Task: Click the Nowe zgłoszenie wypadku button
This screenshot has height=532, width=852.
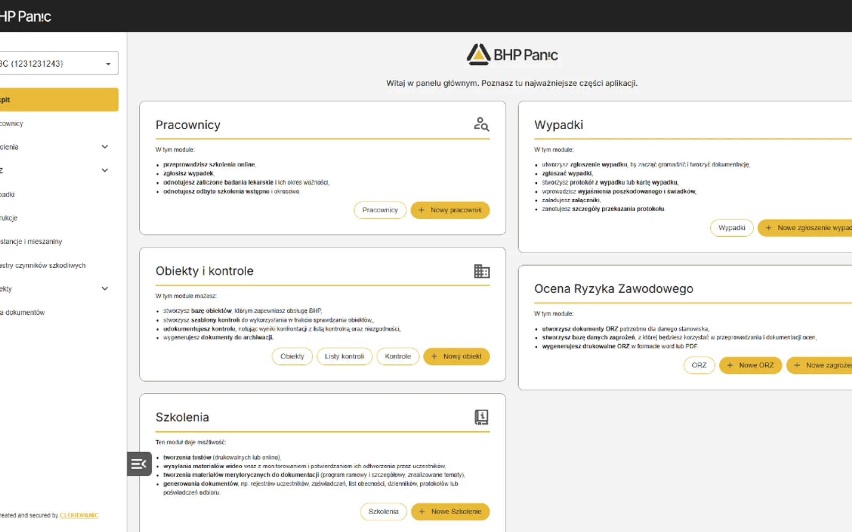Action: (x=805, y=228)
